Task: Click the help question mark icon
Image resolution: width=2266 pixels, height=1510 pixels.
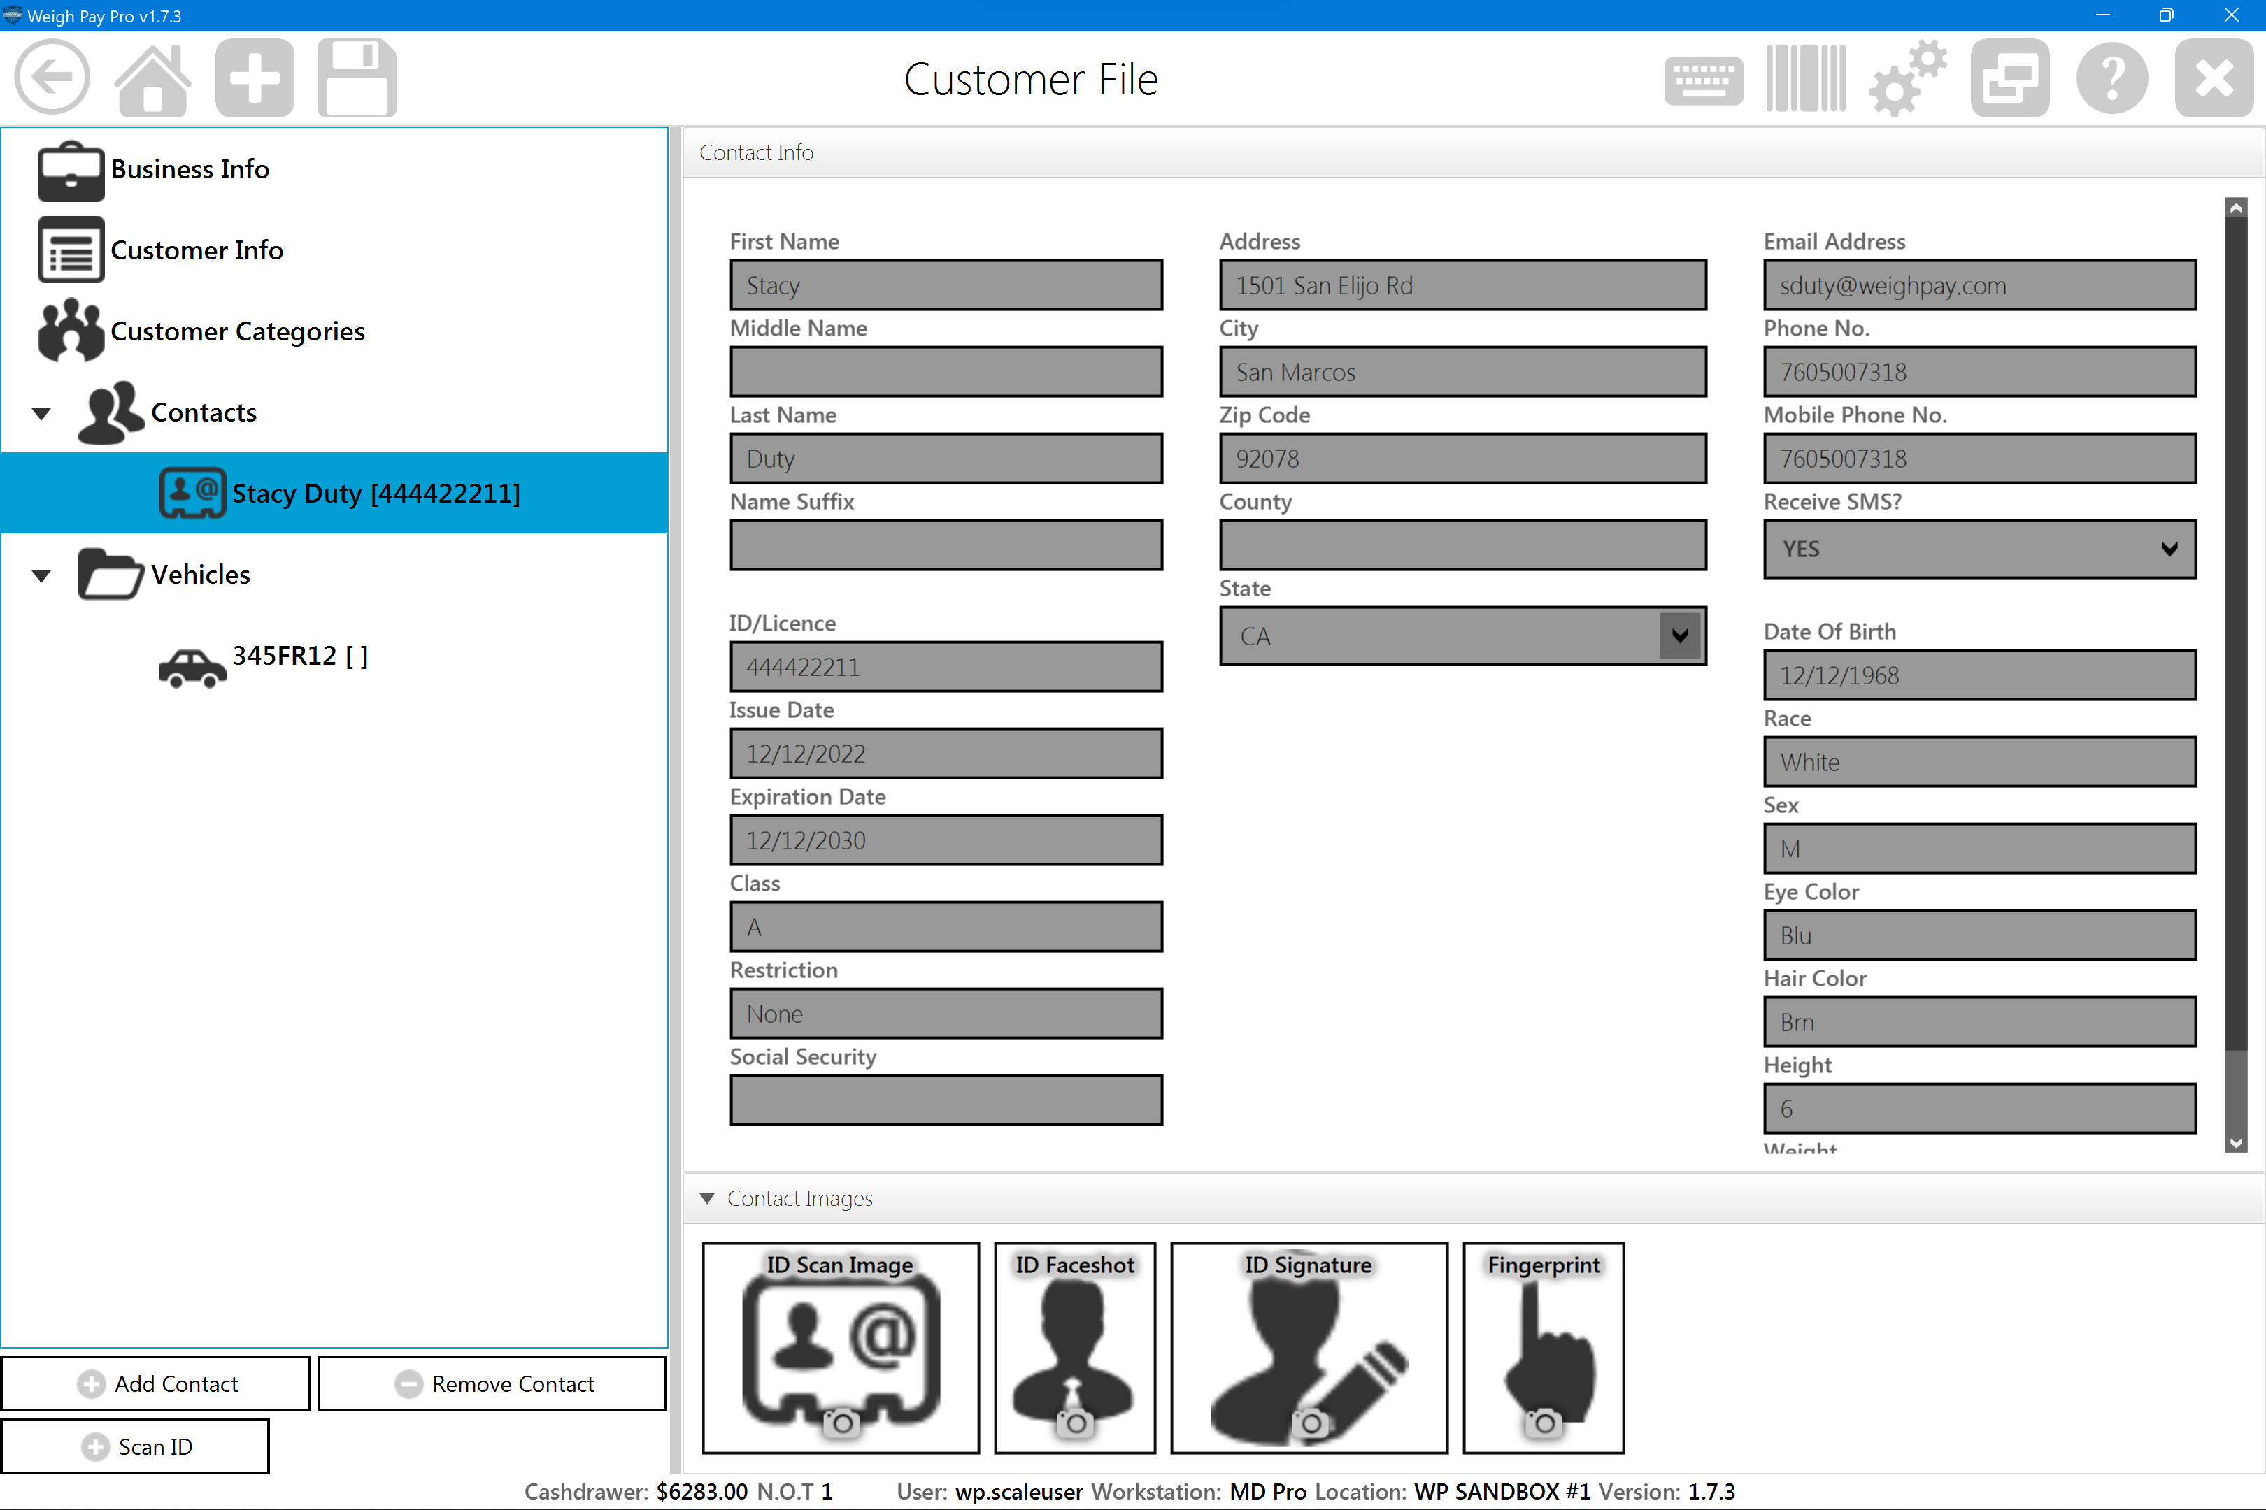Action: click(x=2112, y=79)
